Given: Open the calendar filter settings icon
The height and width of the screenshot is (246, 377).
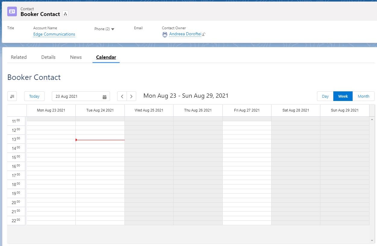Looking at the screenshot, I should pyautogui.click(x=12, y=96).
